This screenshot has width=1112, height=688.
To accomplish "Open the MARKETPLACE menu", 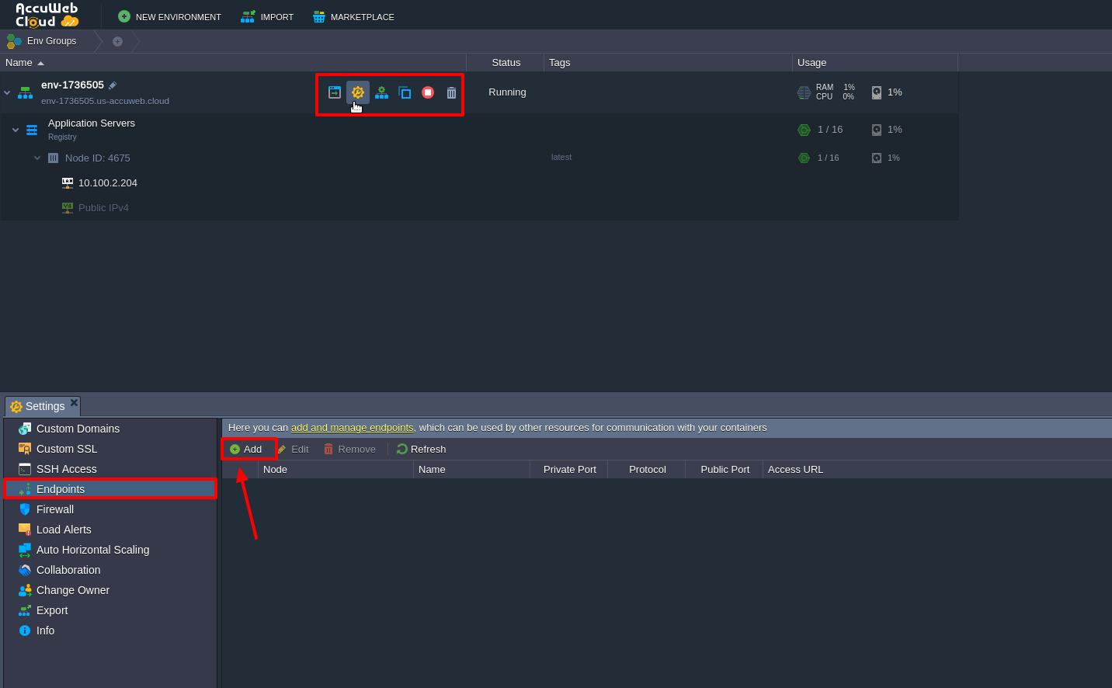I will [x=353, y=16].
